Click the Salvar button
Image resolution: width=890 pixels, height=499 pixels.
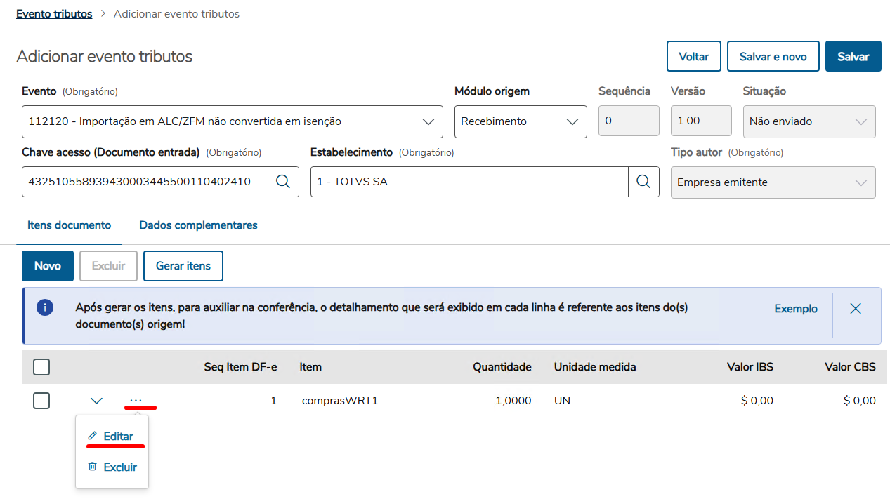[x=853, y=56]
